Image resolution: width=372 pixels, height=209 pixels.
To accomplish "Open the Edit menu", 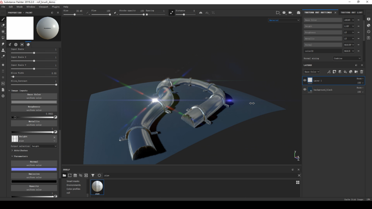I will (x=11, y=7).
